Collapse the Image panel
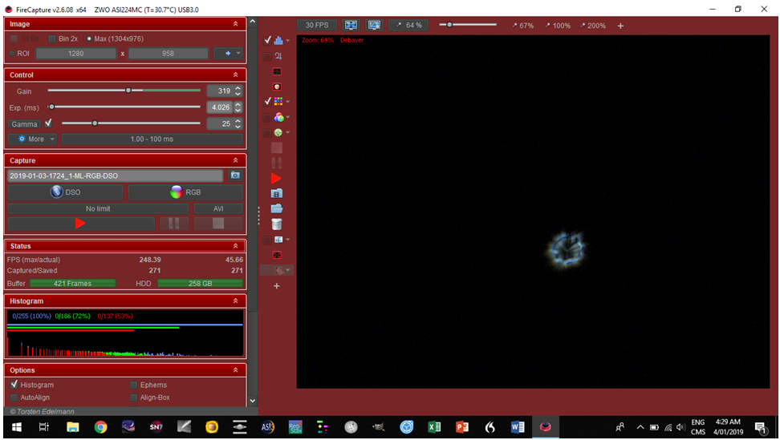Image resolution: width=780 pixels, height=440 pixels. pos(235,24)
